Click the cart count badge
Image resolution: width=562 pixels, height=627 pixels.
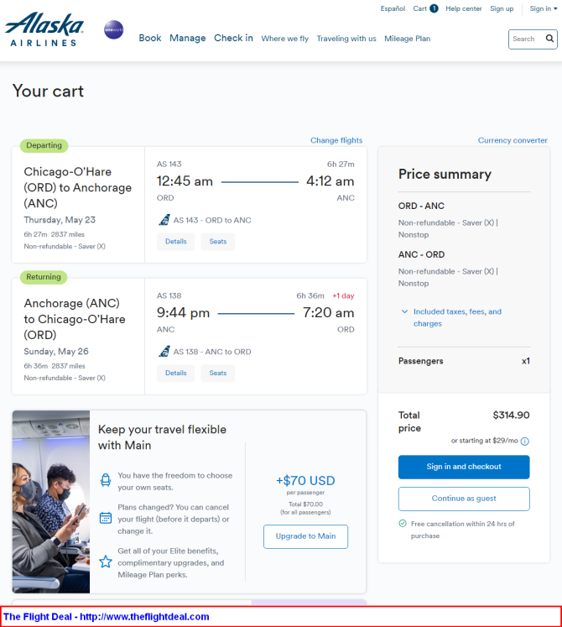click(434, 8)
